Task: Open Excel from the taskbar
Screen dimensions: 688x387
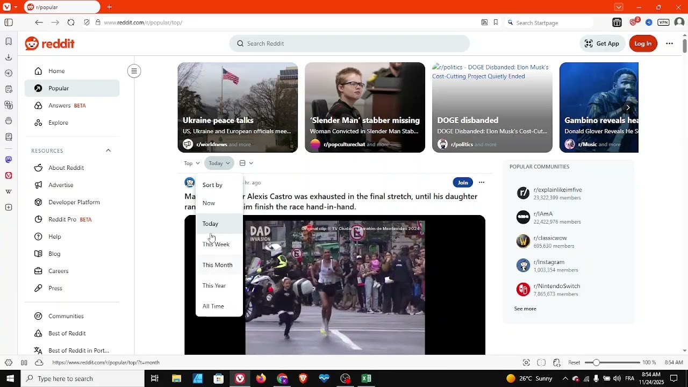Action: click(366, 378)
